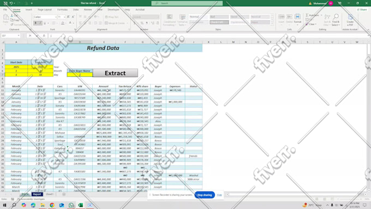Viewport: 371px width, 209px height.
Task: Open Excel from the taskbar
Action: tap(80, 205)
